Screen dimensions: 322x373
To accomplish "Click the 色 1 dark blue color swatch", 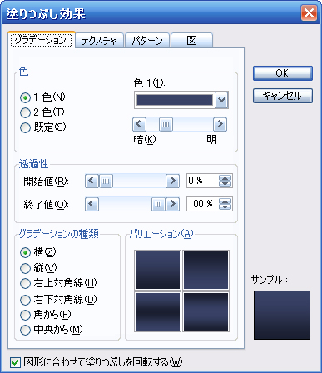I will pos(175,100).
